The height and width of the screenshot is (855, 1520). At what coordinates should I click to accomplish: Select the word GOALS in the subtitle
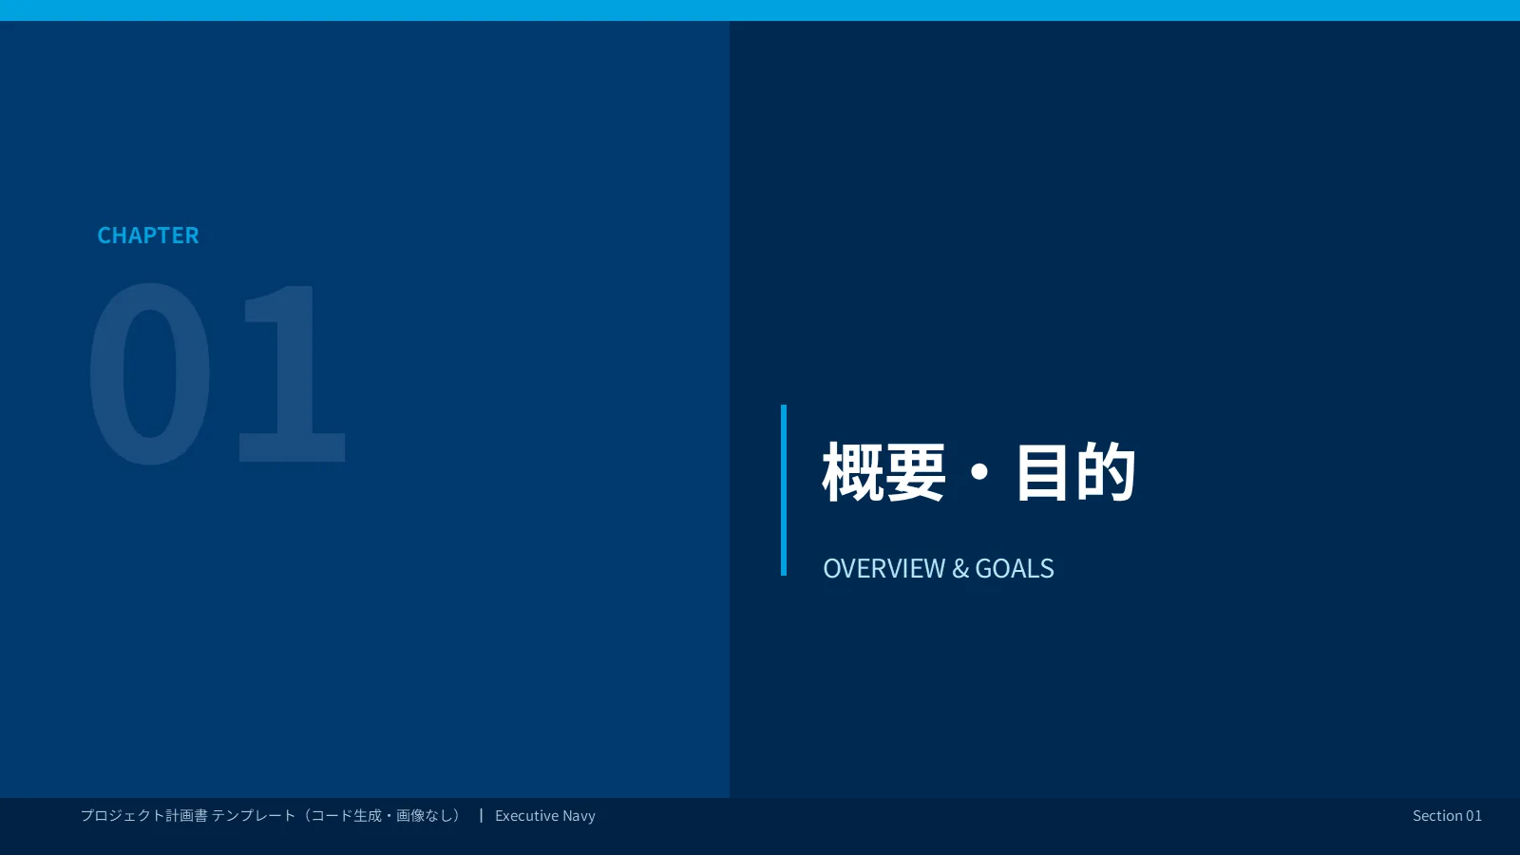pyautogui.click(x=1015, y=568)
